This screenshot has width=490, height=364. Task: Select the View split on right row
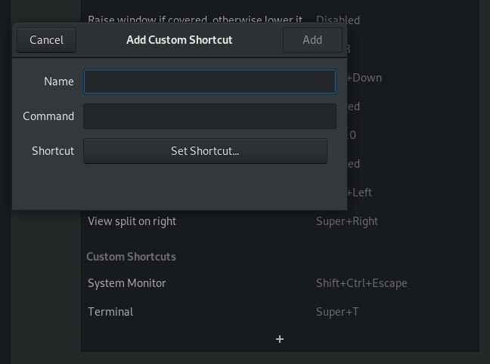280,221
